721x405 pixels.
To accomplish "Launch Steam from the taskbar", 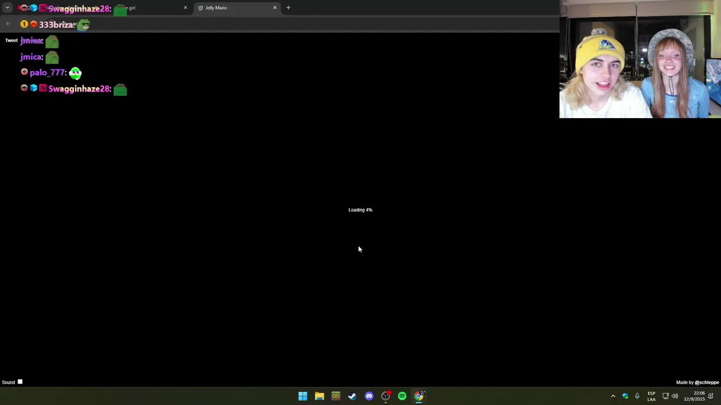I will [x=352, y=396].
